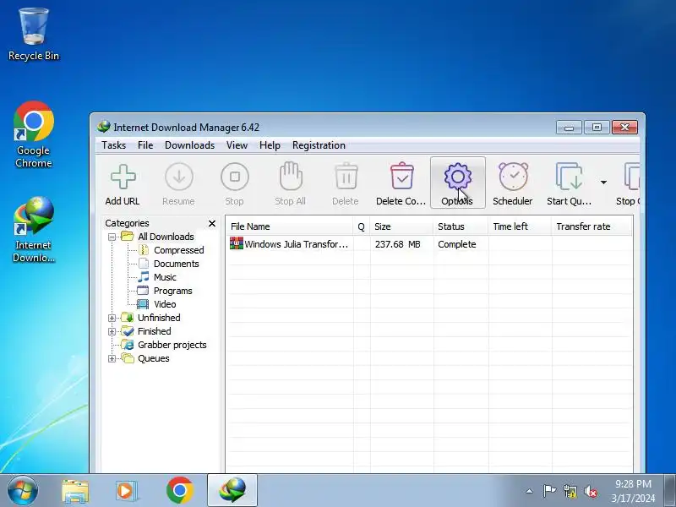Open Windows Explorer from the taskbar
Screen dimensions: 676x507
click(75, 491)
